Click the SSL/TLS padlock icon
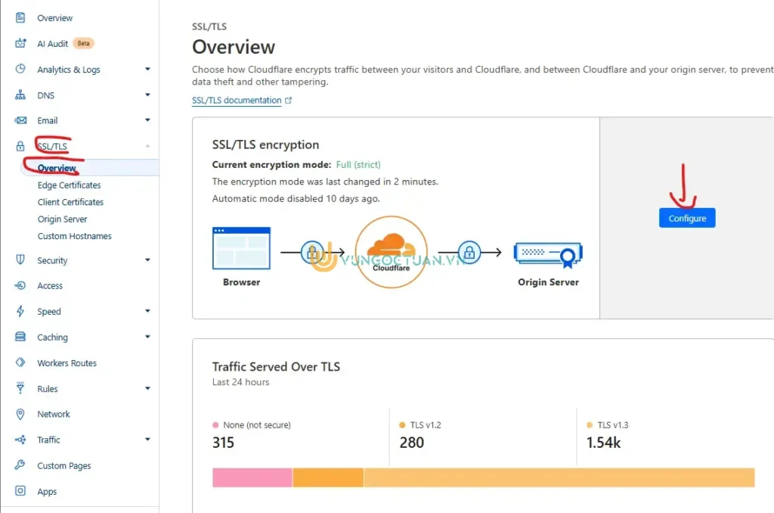774x513 pixels. (x=20, y=146)
